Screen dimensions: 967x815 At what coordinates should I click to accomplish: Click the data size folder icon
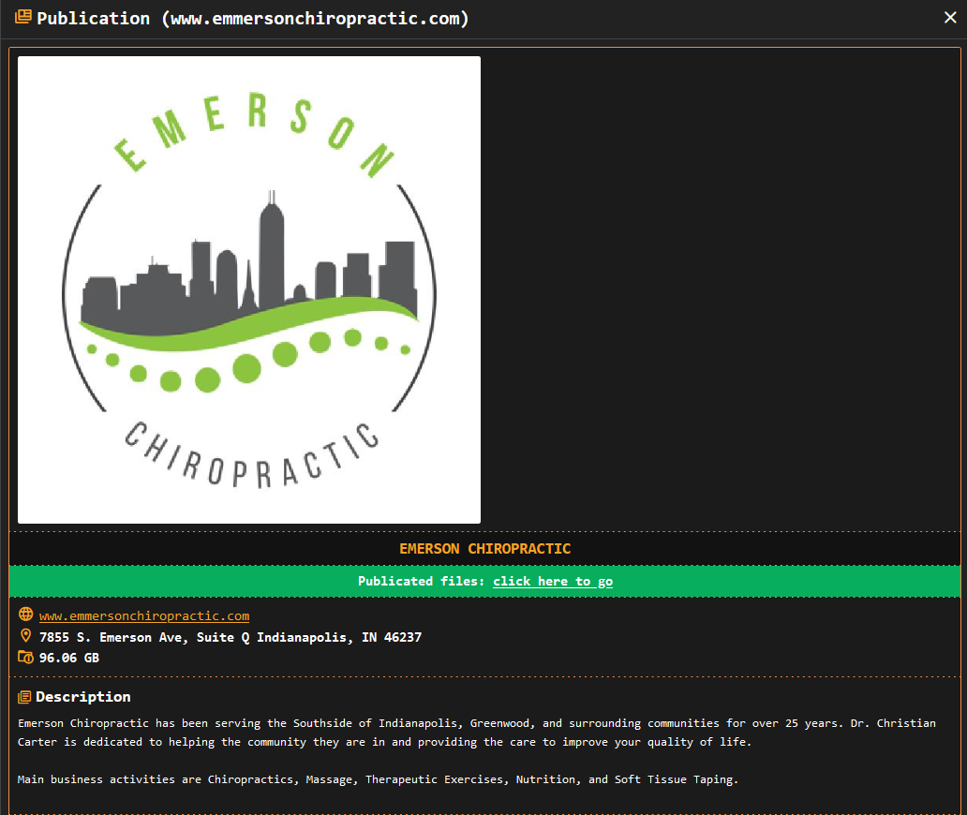pyautogui.click(x=25, y=658)
